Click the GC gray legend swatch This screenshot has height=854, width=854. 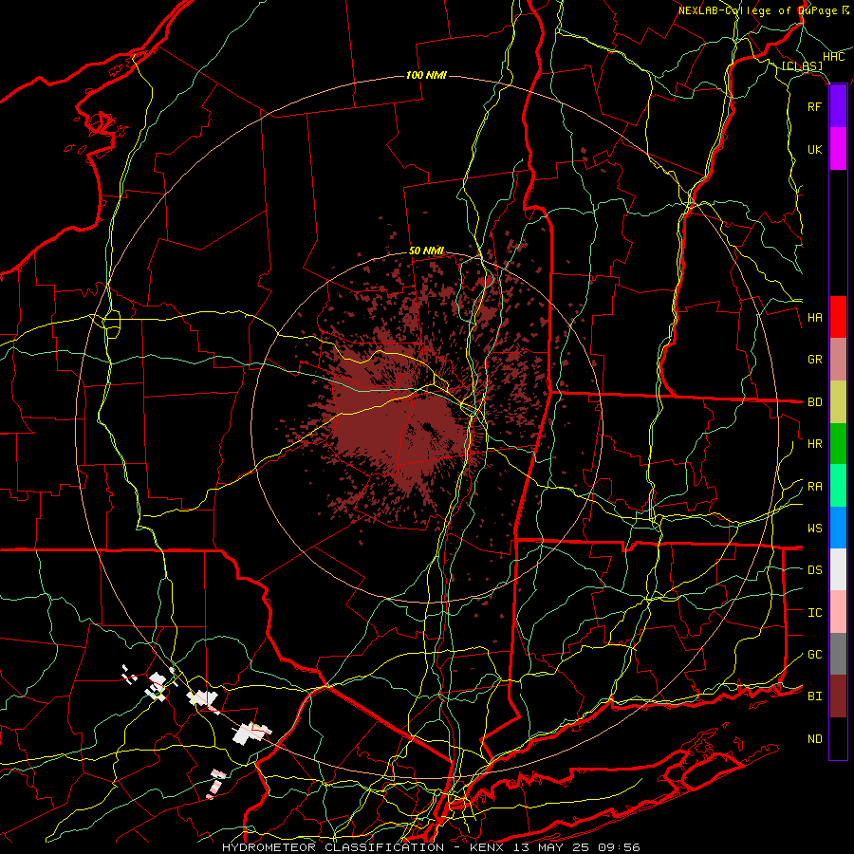tap(838, 654)
